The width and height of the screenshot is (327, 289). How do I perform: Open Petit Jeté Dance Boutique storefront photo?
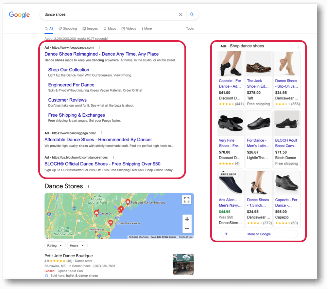click(183, 264)
